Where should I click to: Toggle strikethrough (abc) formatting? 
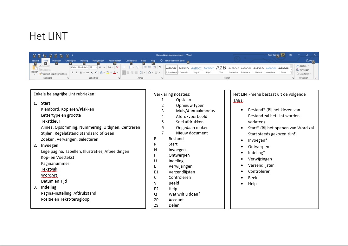[x=87, y=73]
